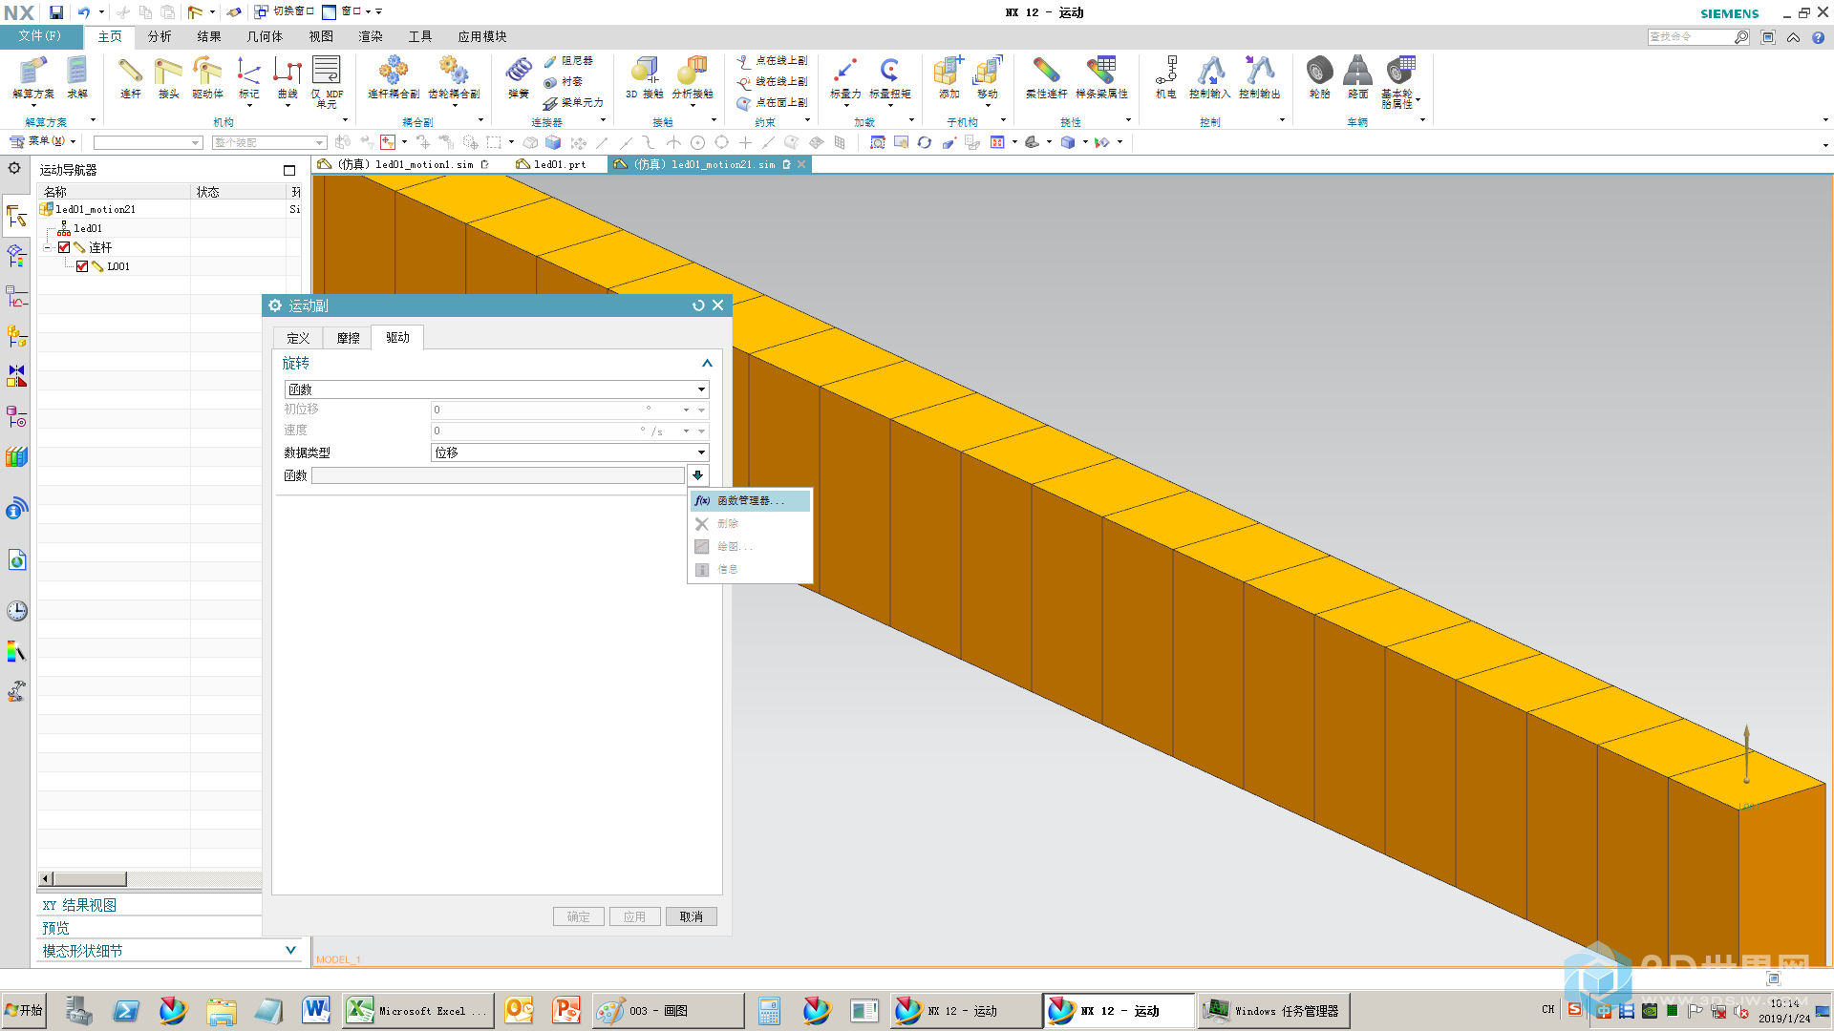
Task: Click the 弹簧 spring connector icon
Action: click(x=519, y=76)
